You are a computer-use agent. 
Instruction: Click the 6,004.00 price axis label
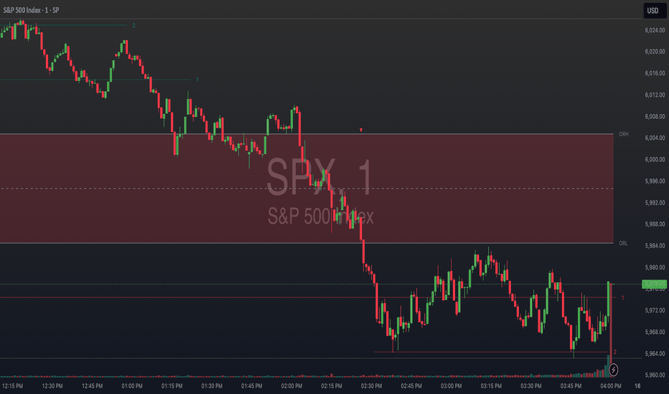pyautogui.click(x=655, y=138)
